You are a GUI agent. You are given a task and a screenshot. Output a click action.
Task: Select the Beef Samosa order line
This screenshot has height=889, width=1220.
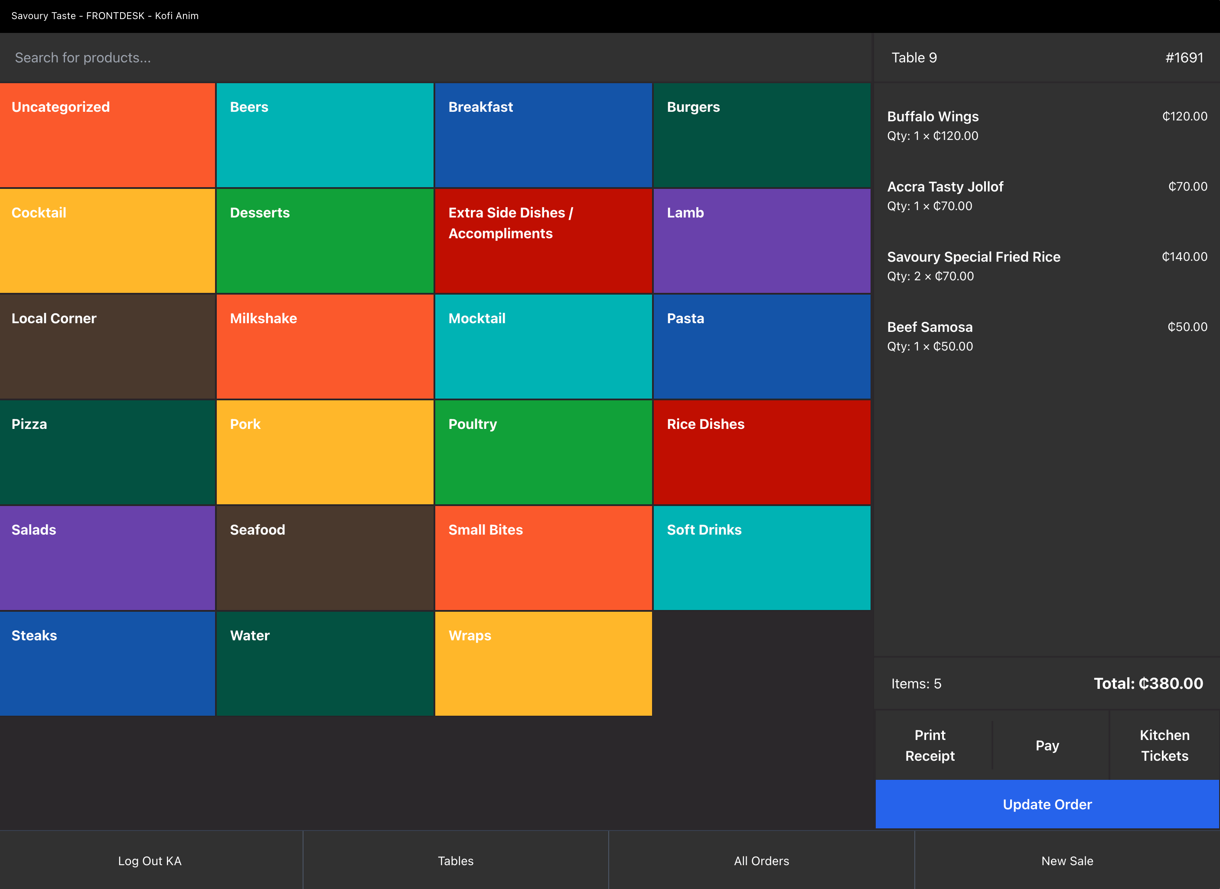pos(1047,336)
